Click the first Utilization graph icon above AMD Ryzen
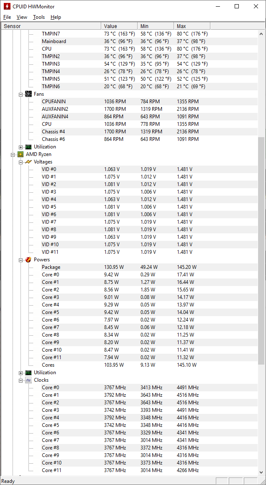 click(28, 147)
